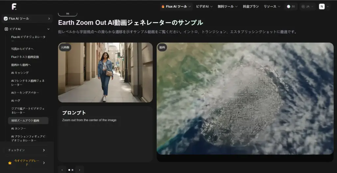Open the 無料ツール dropdown menu
This screenshot has height=173, width=337.
[228, 7]
